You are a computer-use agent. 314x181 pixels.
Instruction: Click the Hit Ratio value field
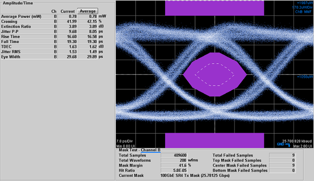pyautogui.click(x=182, y=171)
